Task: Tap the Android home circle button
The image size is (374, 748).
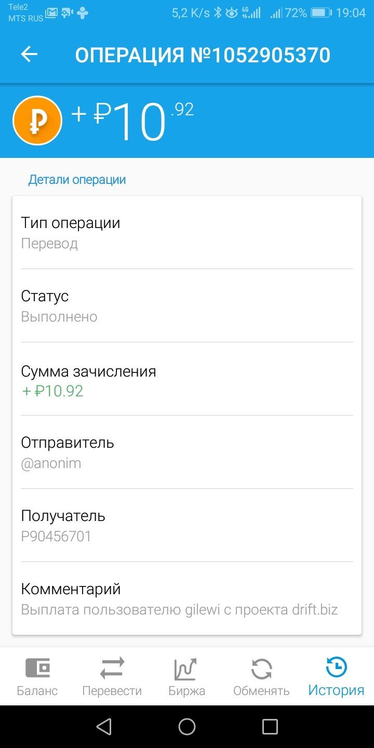Action: [187, 727]
